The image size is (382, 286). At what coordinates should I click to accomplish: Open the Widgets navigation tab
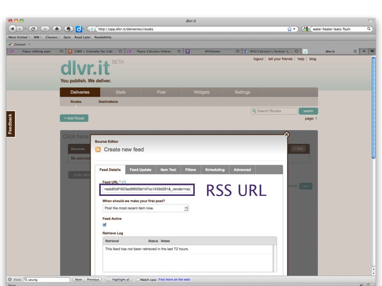click(202, 92)
